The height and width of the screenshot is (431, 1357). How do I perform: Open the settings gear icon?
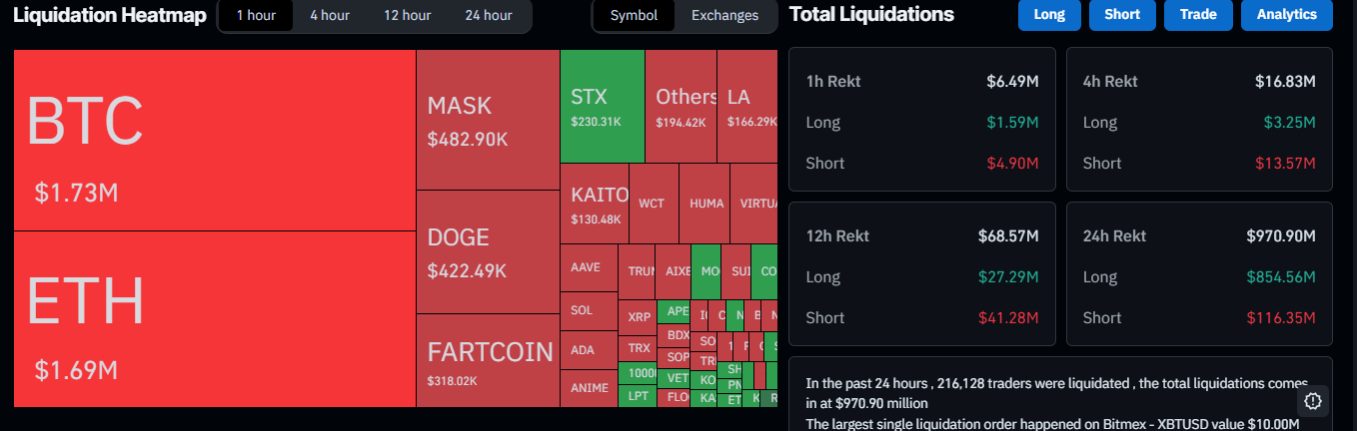(x=1313, y=401)
